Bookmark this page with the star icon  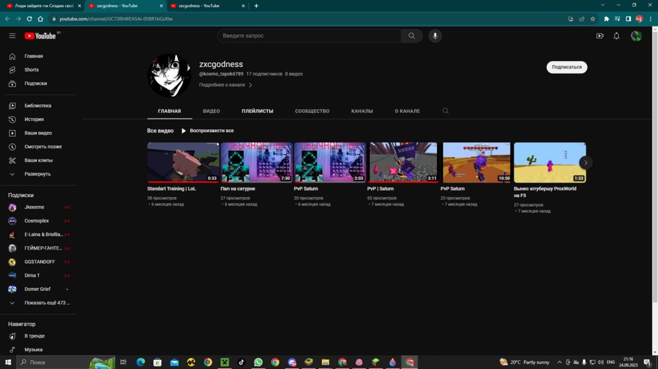pos(593,19)
